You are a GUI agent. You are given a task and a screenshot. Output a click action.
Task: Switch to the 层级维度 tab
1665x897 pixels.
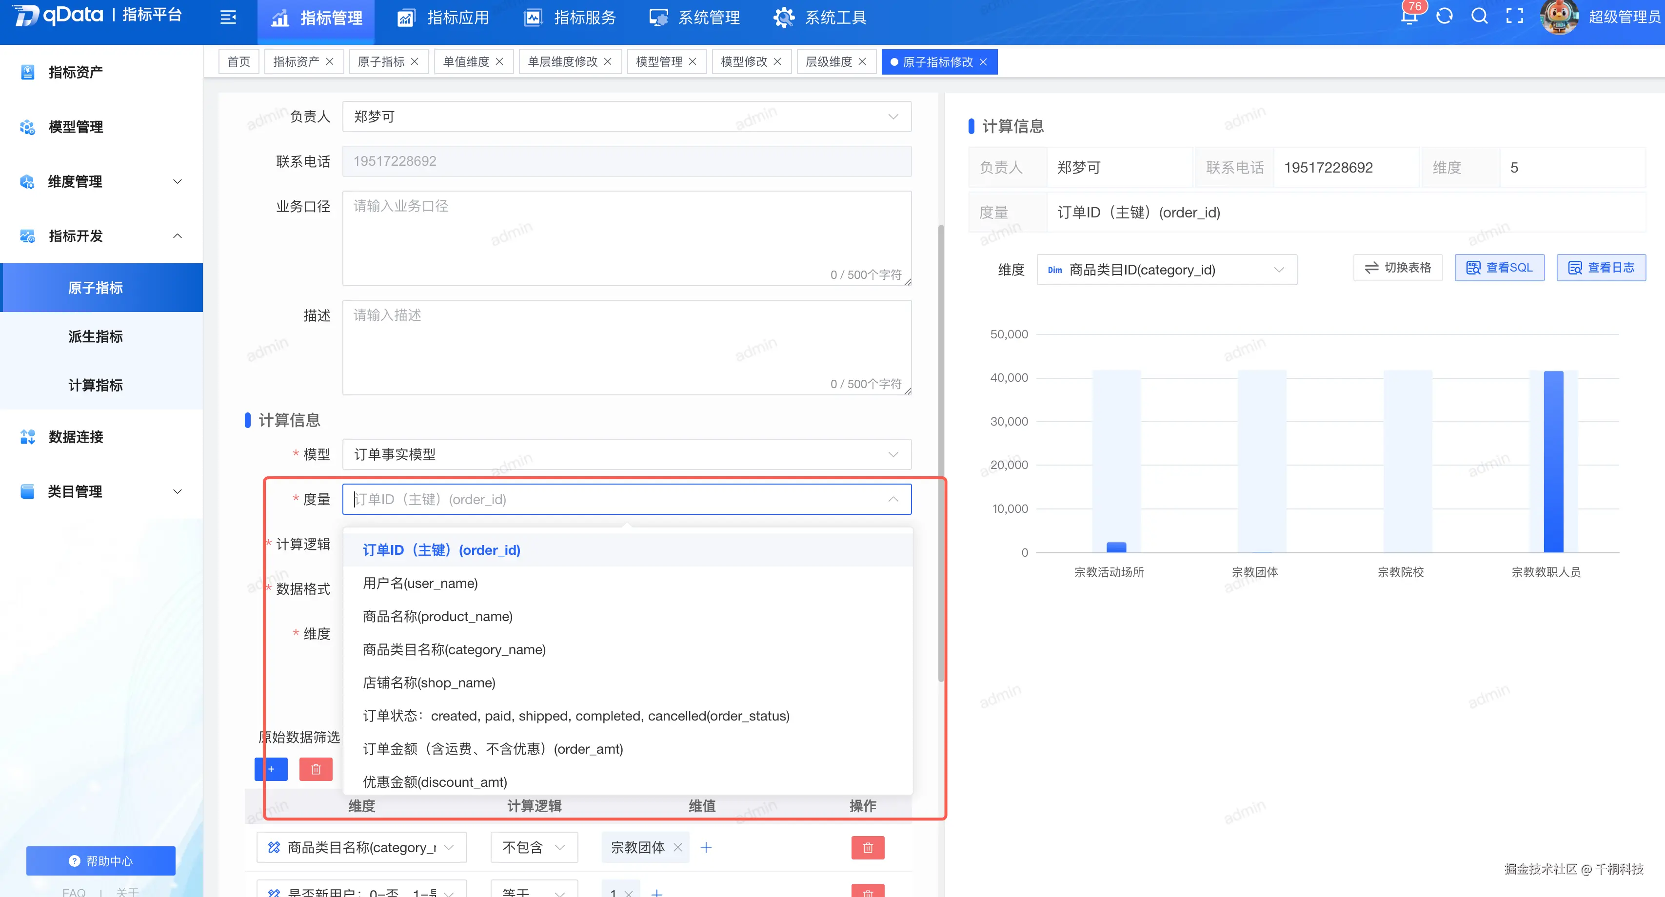828,62
